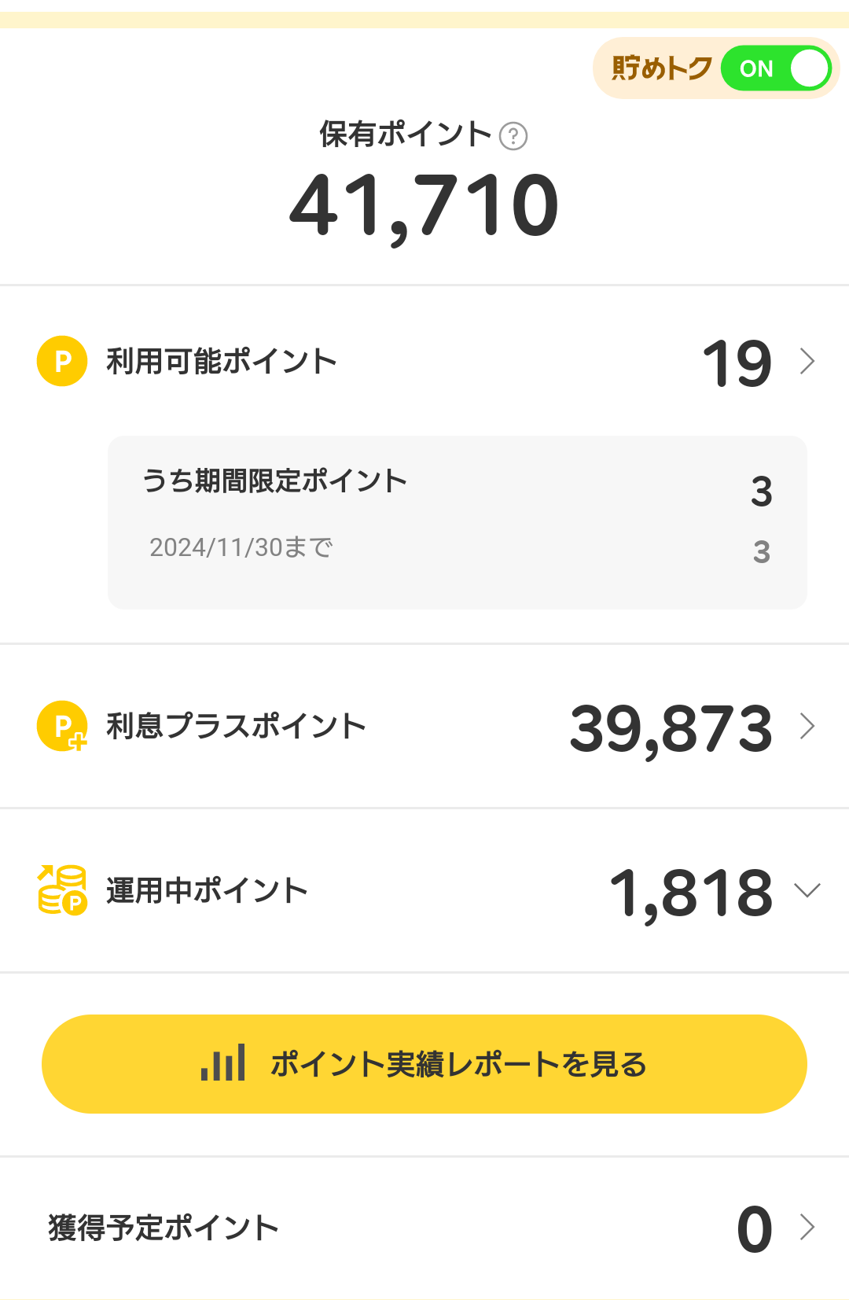Open the 獲得予定ポイント chevron arrow

point(807,1227)
